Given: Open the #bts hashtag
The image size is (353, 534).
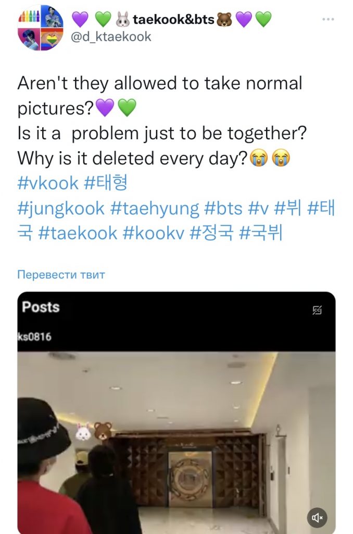Looking at the screenshot, I should [x=223, y=209].
